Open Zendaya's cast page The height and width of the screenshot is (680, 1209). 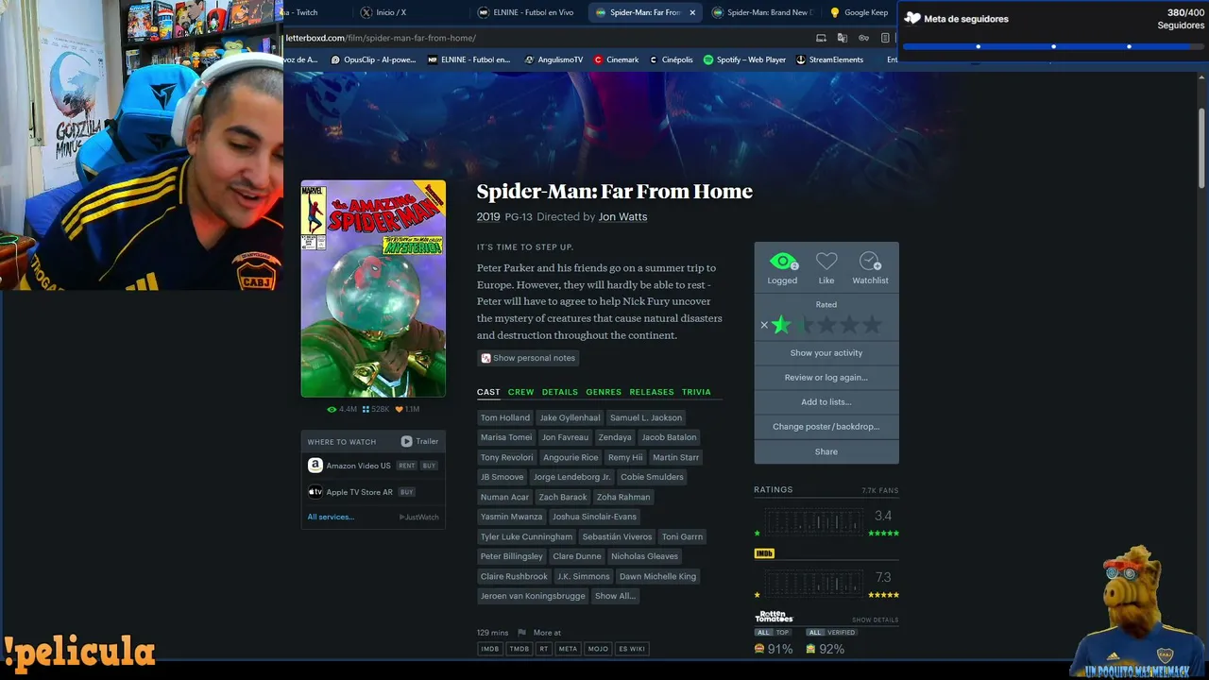click(615, 437)
